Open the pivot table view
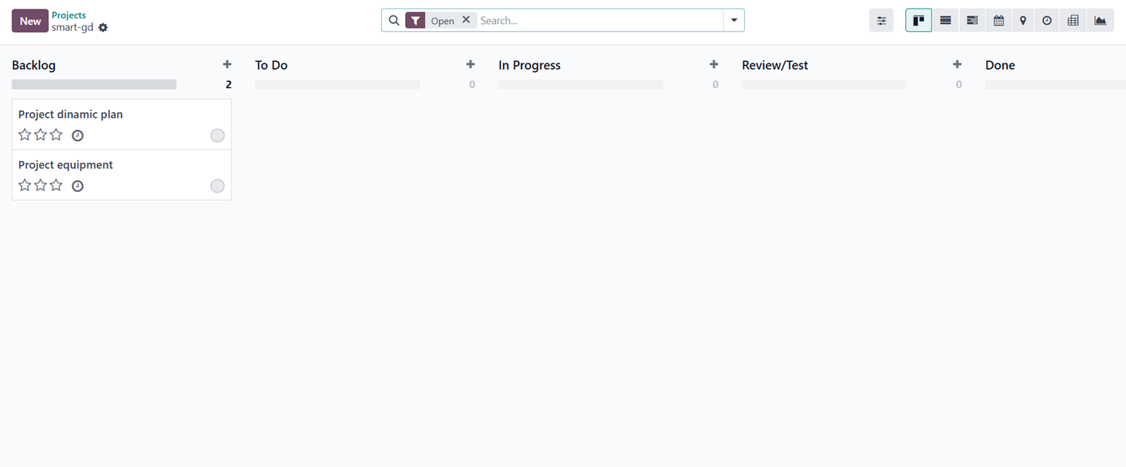The image size is (1126, 467). [1073, 21]
